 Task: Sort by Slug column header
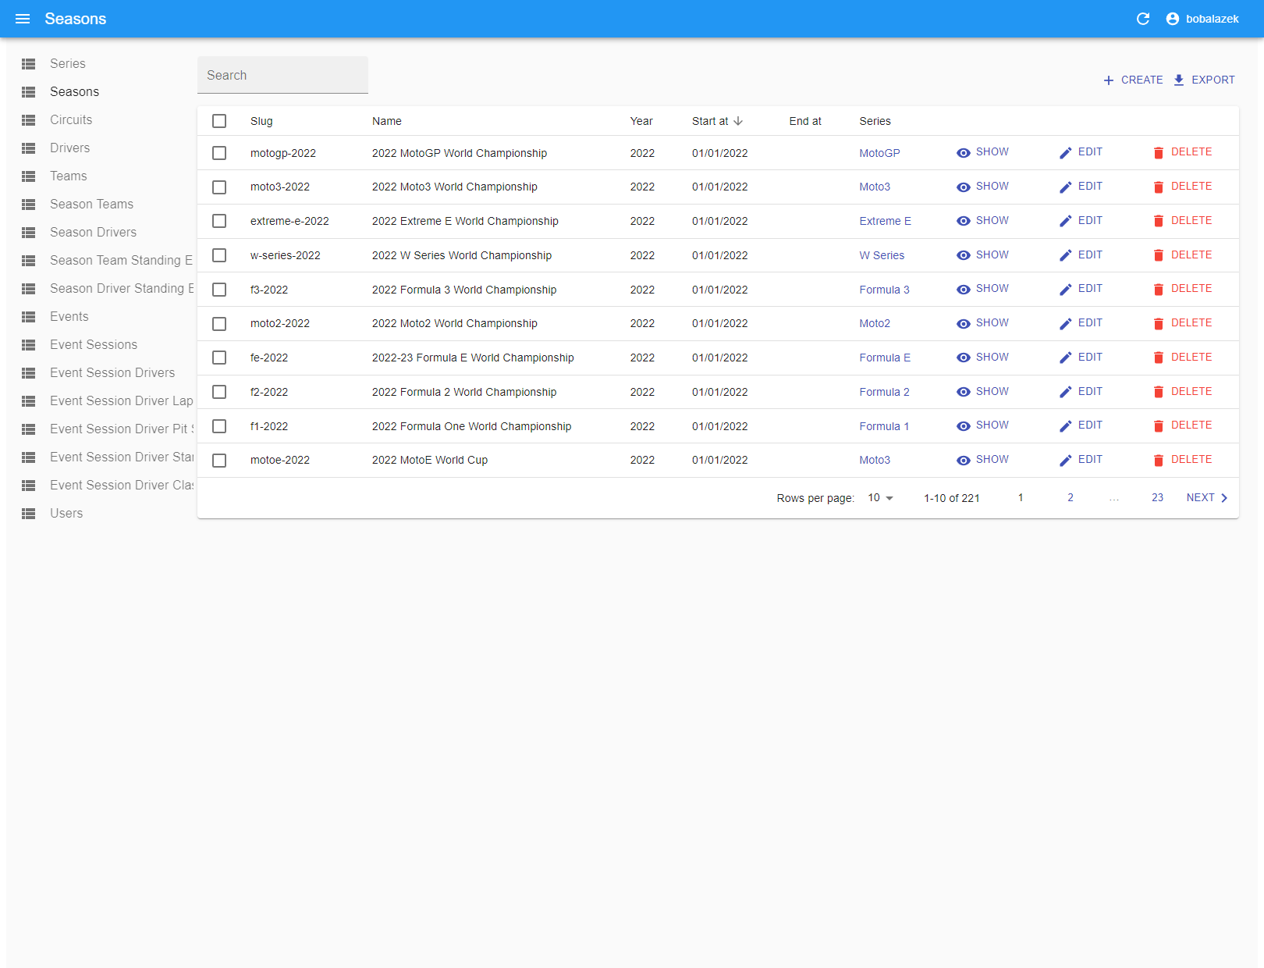pos(261,121)
